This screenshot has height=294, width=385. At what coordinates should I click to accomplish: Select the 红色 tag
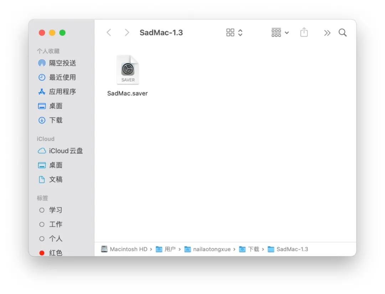tap(50, 253)
